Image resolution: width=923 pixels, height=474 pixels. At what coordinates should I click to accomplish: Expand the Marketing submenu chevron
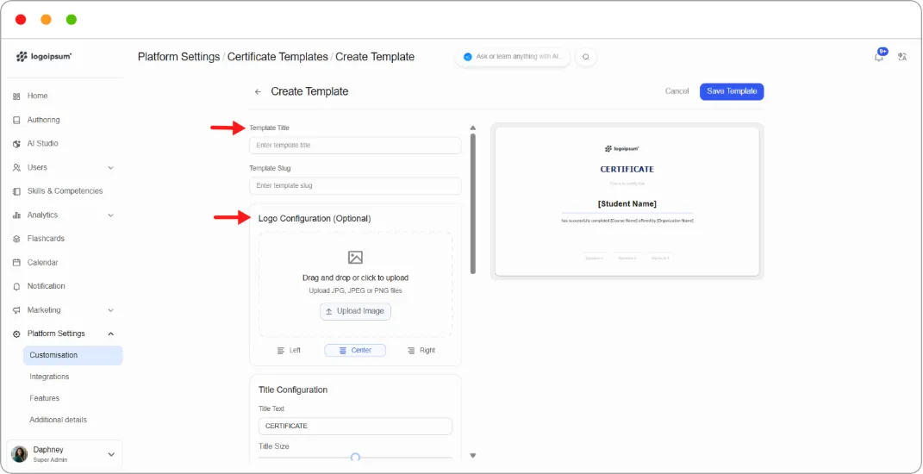(x=110, y=310)
